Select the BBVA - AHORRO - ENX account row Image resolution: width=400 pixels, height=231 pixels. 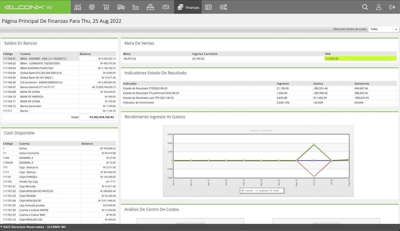[x=59, y=58]
